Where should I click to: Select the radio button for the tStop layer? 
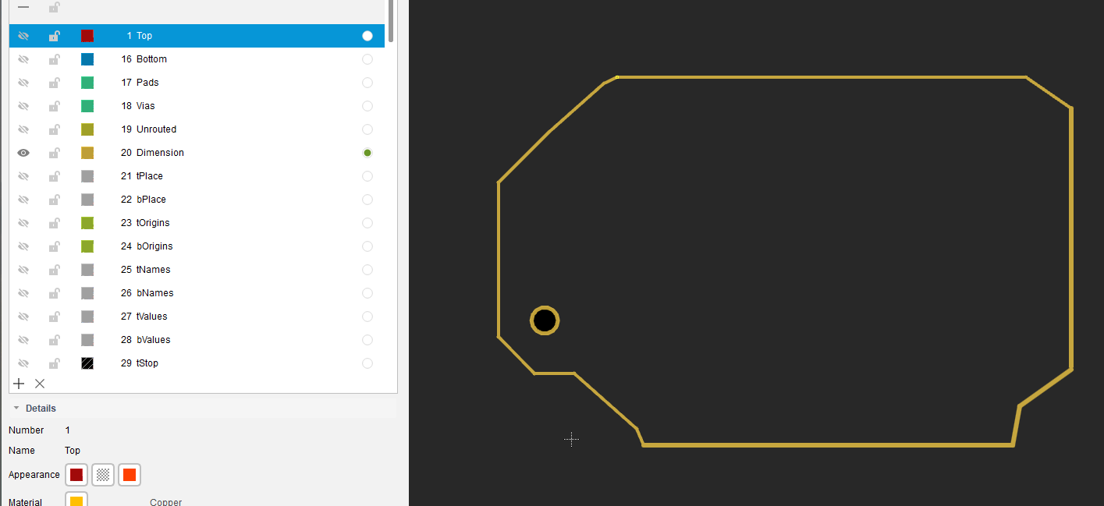pyautogui.click(x=367, y=363)
